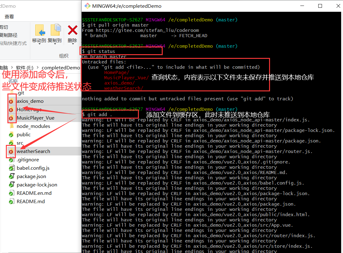Select axios_demo folder with orange badge
The image size is (343, 253).
(x=30, y=101)
